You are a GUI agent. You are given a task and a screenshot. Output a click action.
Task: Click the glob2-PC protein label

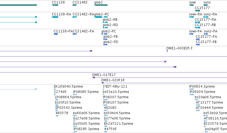pyautogui.click(x=109, y=31)
